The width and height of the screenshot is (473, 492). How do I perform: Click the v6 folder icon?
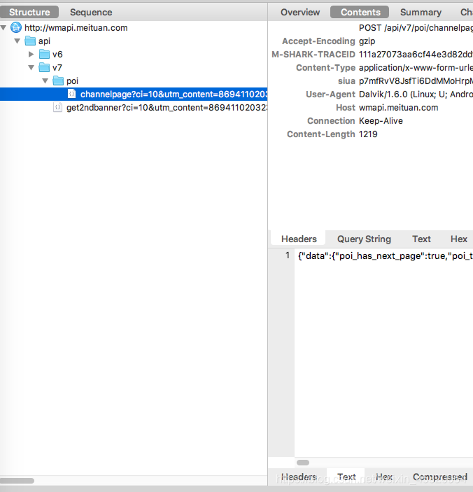pyautogui.click(x=44, y=55)
